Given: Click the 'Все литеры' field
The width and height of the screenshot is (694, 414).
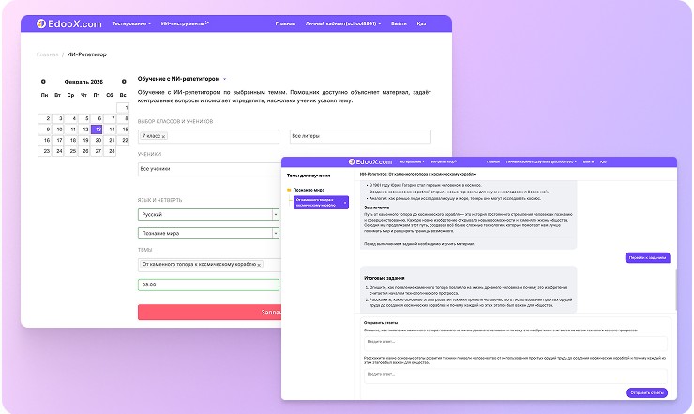Looking at the screenshot, I should [360, 136].
